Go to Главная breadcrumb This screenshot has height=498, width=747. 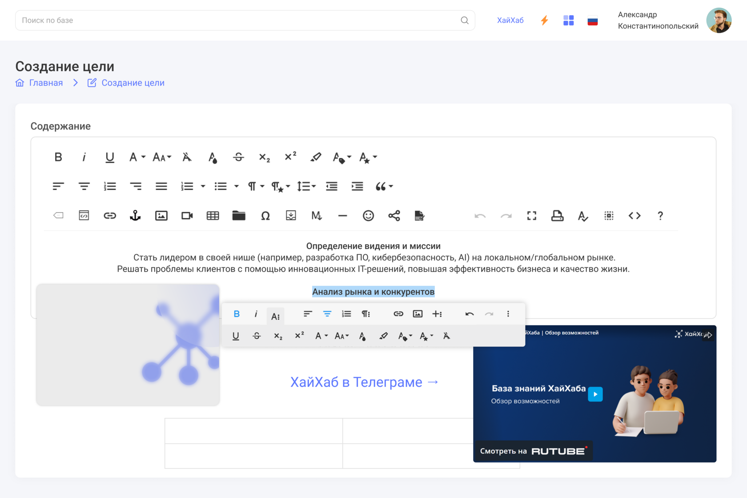coord(46,83)
